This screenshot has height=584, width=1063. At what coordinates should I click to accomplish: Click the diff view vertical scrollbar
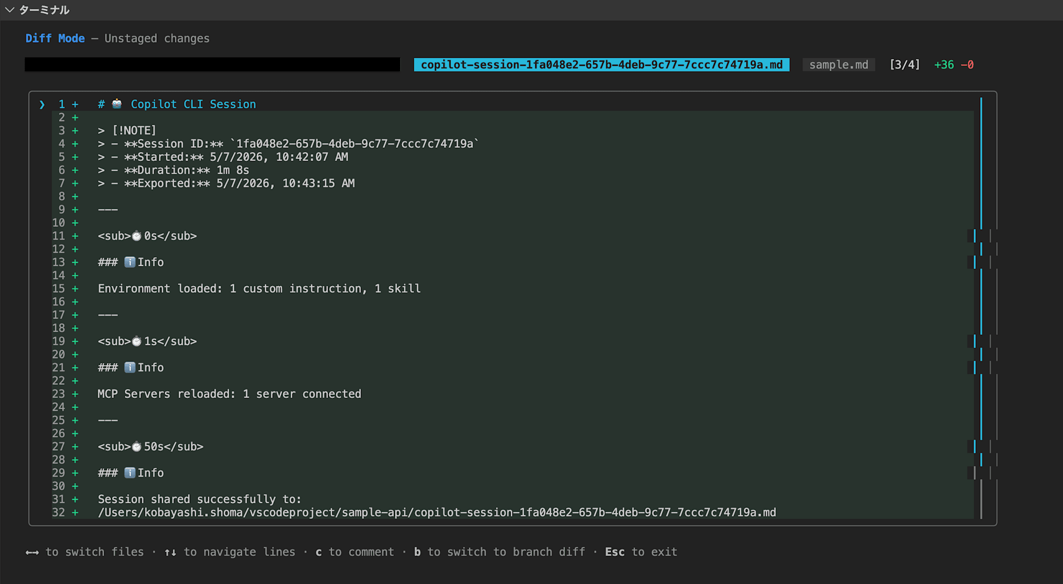pyautogui.click(x=981, y=308)
